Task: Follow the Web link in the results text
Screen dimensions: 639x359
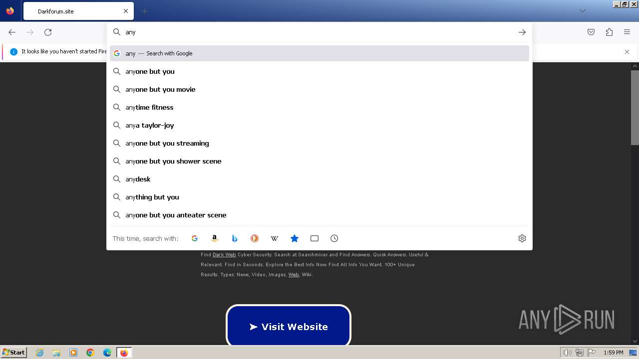Action: pyautogui.click(x=294, y=275)
